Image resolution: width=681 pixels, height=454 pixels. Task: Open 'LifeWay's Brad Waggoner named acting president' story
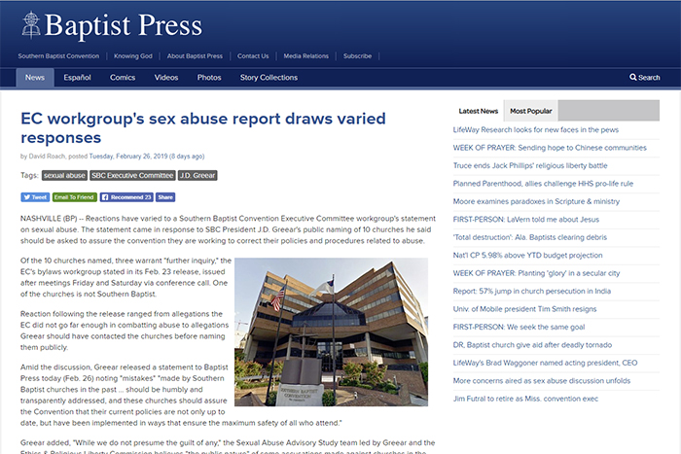pos(545,363)
